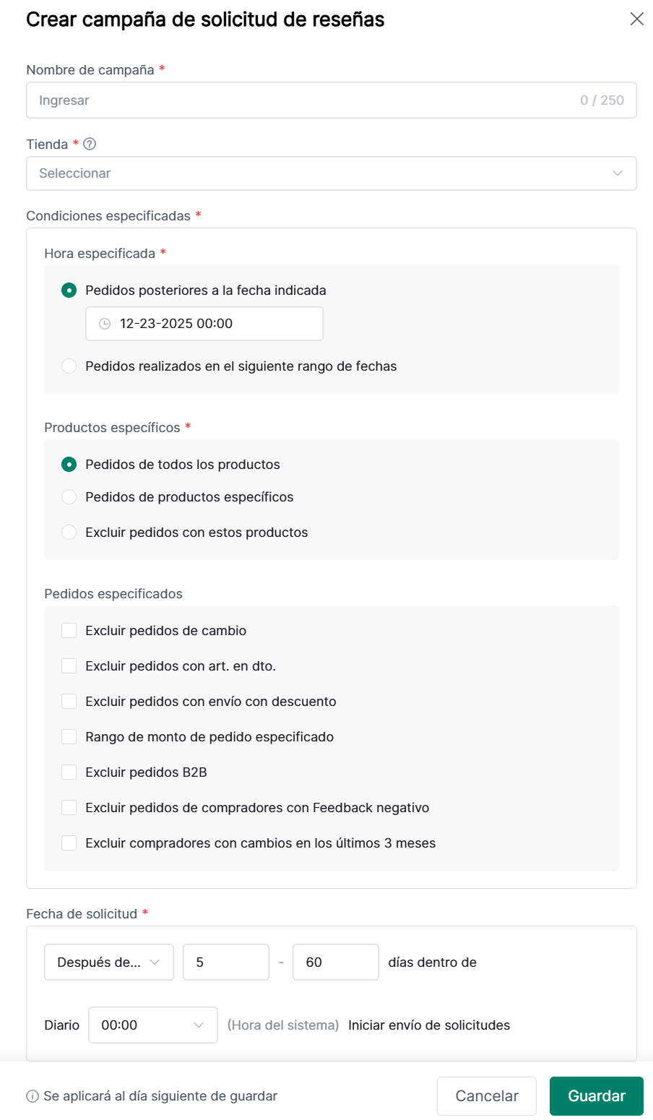This screenshot has height=1120, width=653.
Task: Click the clock icon in date field
Action: point(105,324)
